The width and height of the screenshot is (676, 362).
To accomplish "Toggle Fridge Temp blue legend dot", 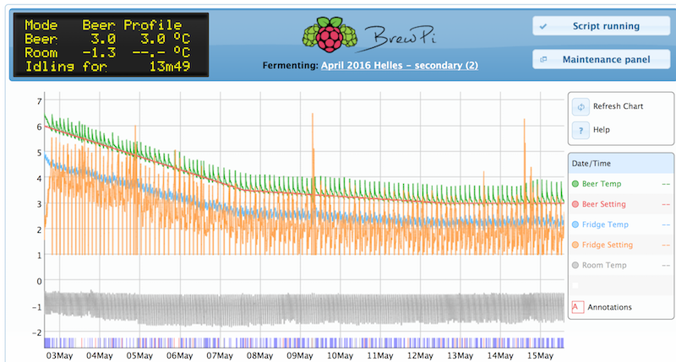I will [x=575, y=224].
